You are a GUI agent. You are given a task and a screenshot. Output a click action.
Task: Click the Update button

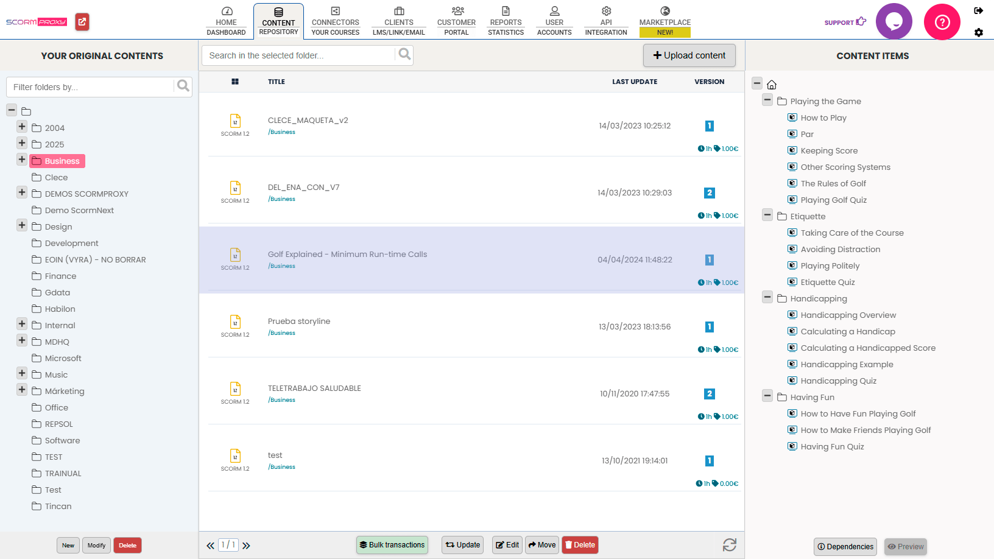point(463,545)
